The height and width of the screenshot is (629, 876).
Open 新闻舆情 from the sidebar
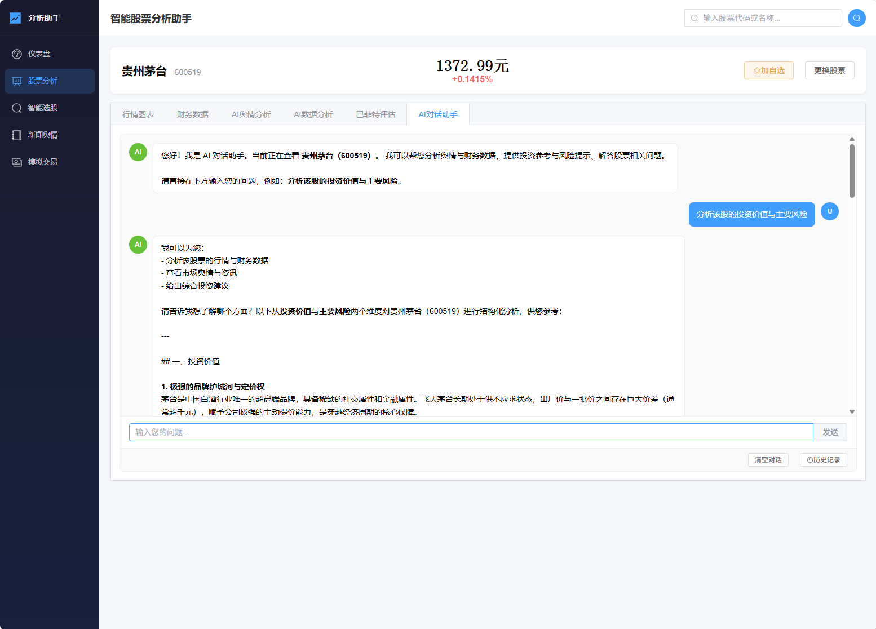[50, 135]
